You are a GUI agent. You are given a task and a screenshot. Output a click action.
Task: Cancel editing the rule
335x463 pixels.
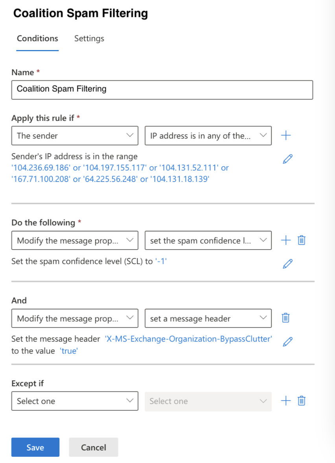[94, 447]
